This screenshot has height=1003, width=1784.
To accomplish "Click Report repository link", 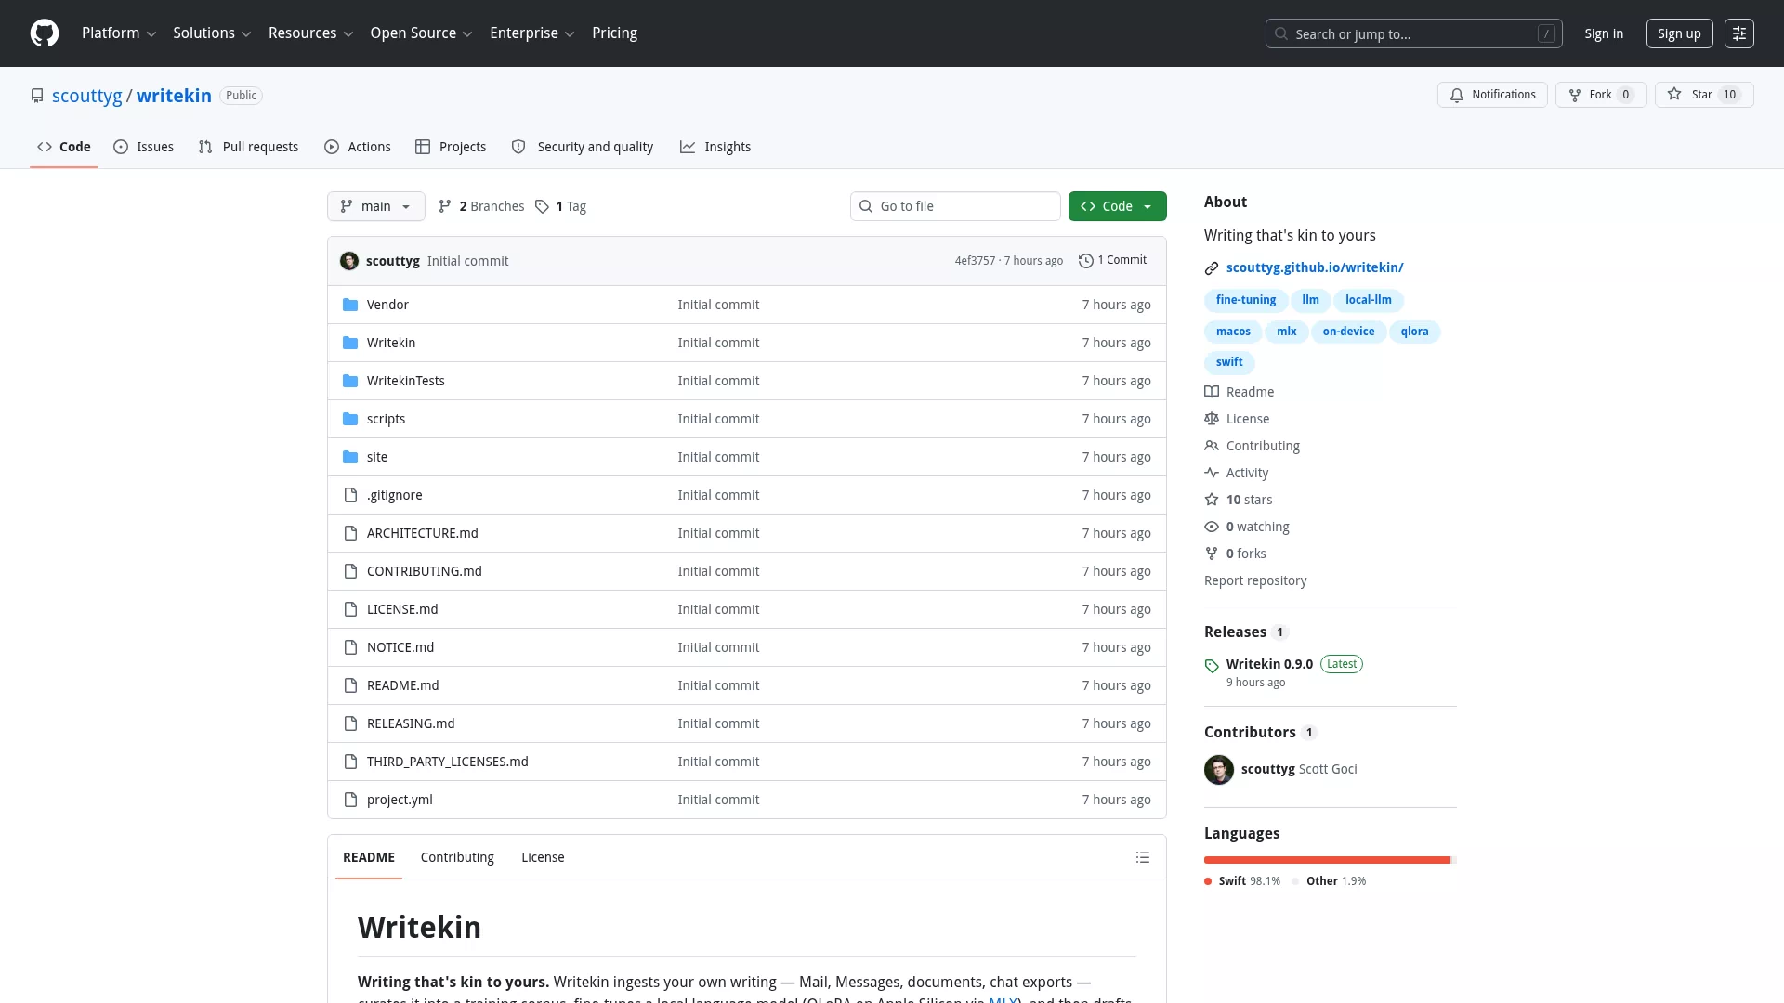I will click(x=1255, y=580).
